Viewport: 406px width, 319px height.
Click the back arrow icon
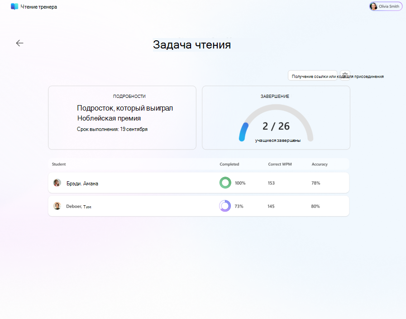(x=19, y=43)
